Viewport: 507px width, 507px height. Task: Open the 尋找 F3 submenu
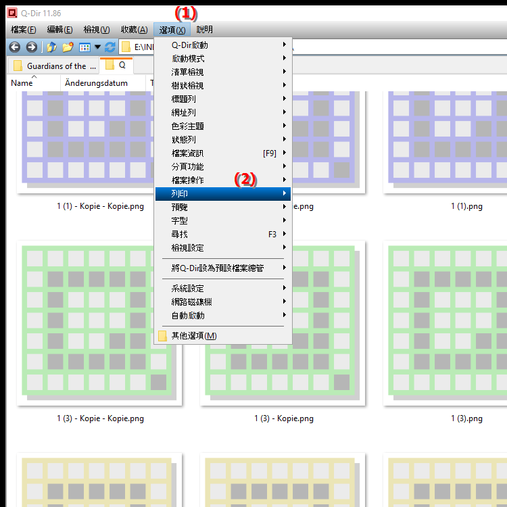click(223, 235)
